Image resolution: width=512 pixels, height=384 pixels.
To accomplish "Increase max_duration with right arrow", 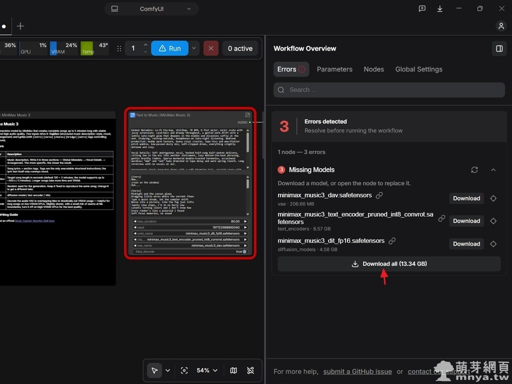I will pos(245,221).
